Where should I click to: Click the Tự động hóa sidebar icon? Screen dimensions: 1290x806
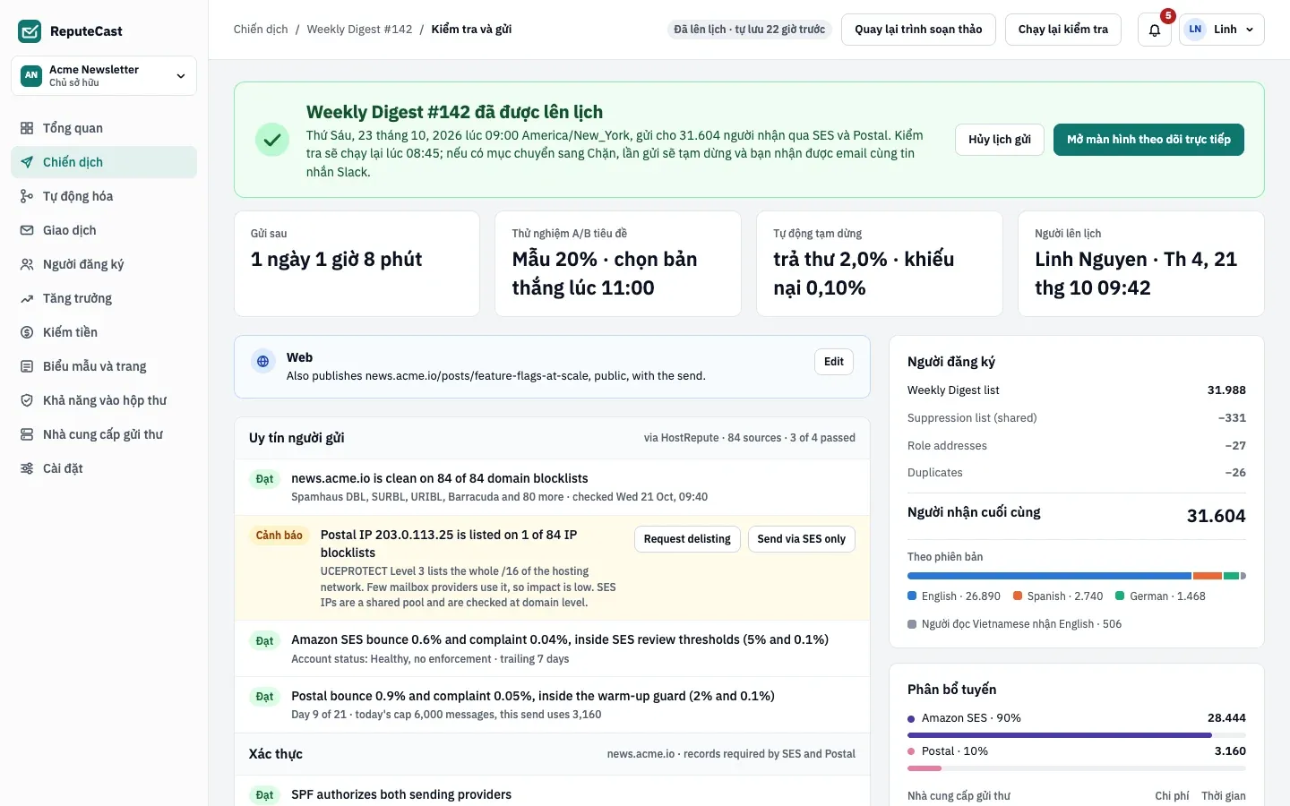tap(27, 196)
